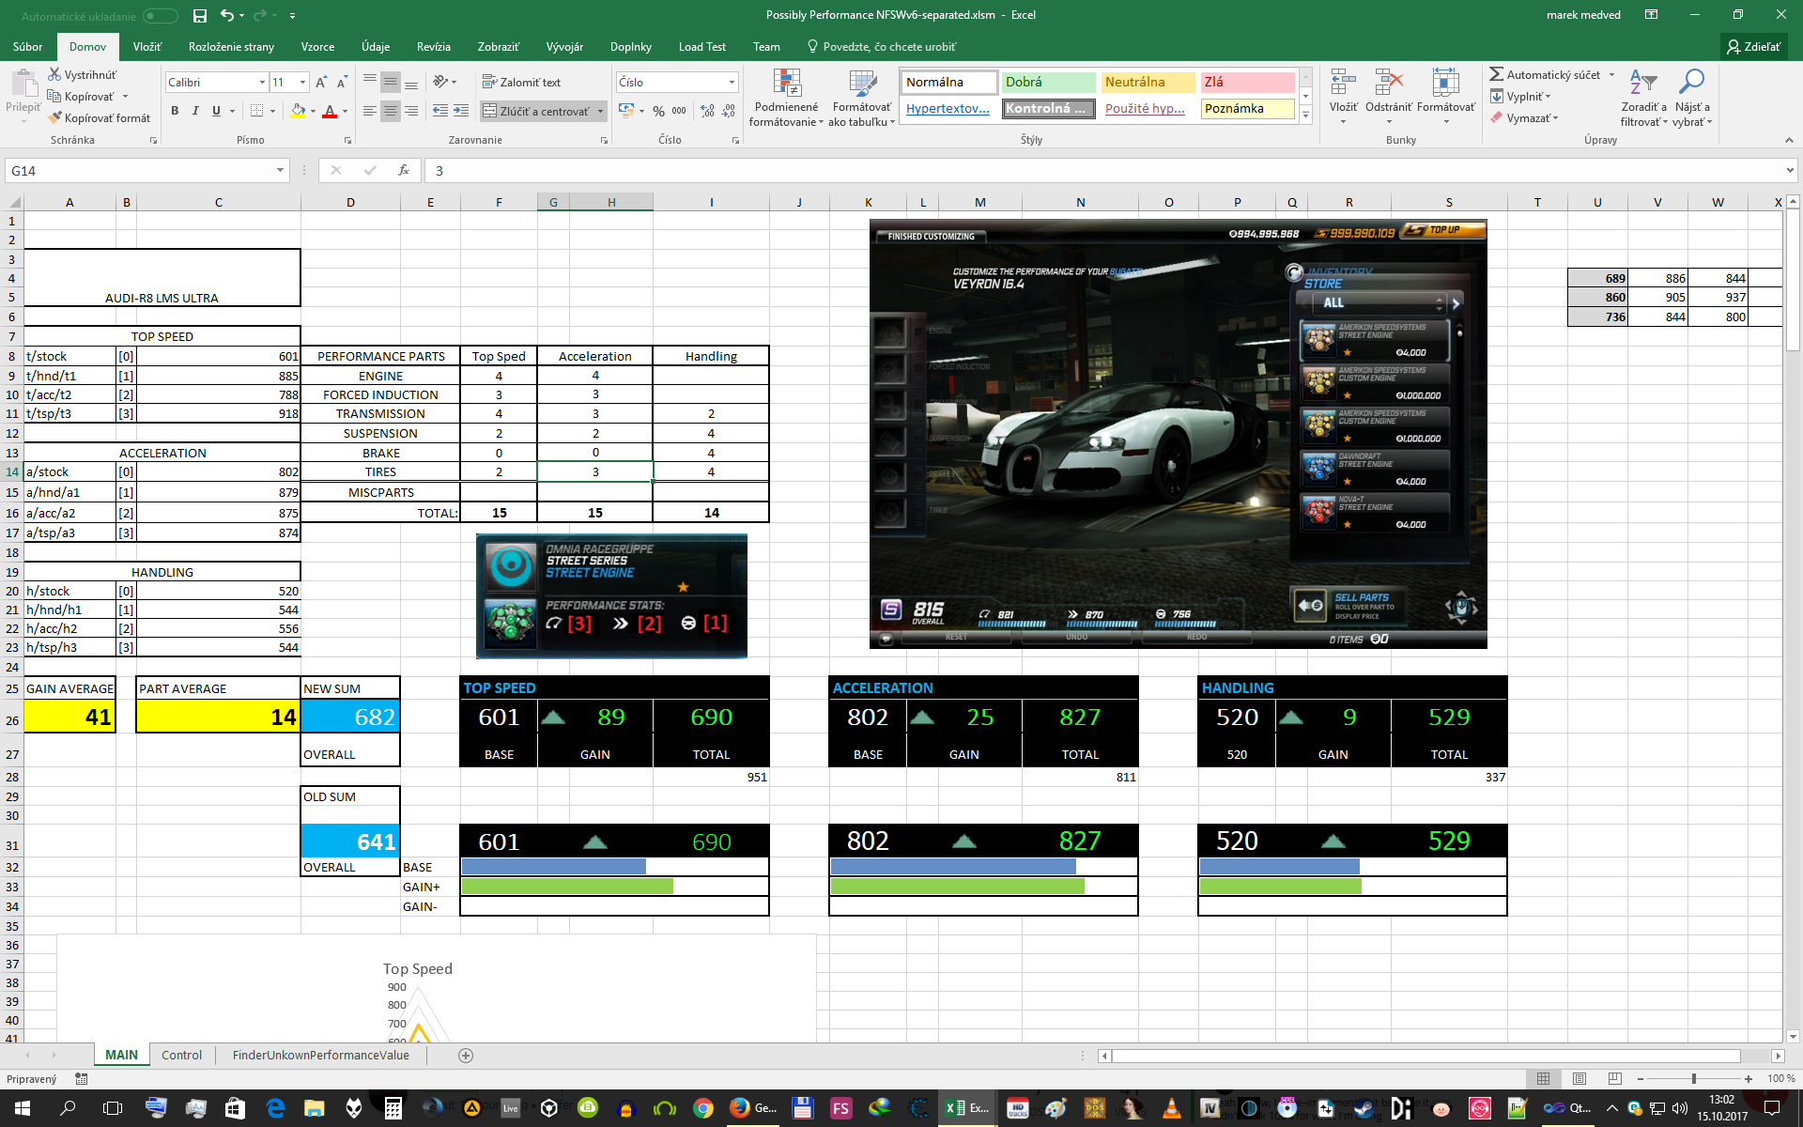Expand the formula bar
Viewport: 1803px width, 1127px height.
(1790, 171)
